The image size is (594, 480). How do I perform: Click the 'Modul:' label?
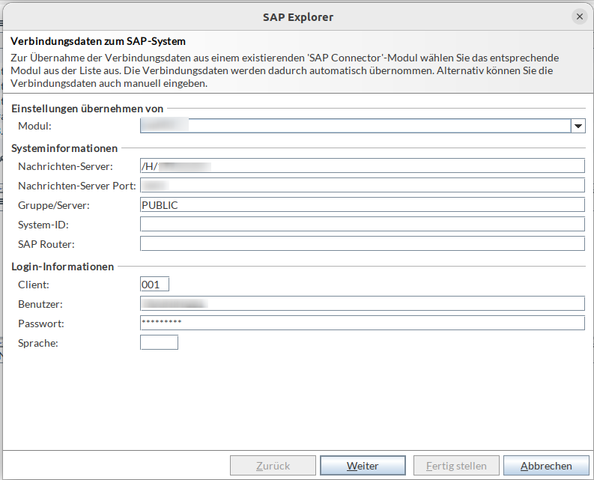(x=34, y=127)
